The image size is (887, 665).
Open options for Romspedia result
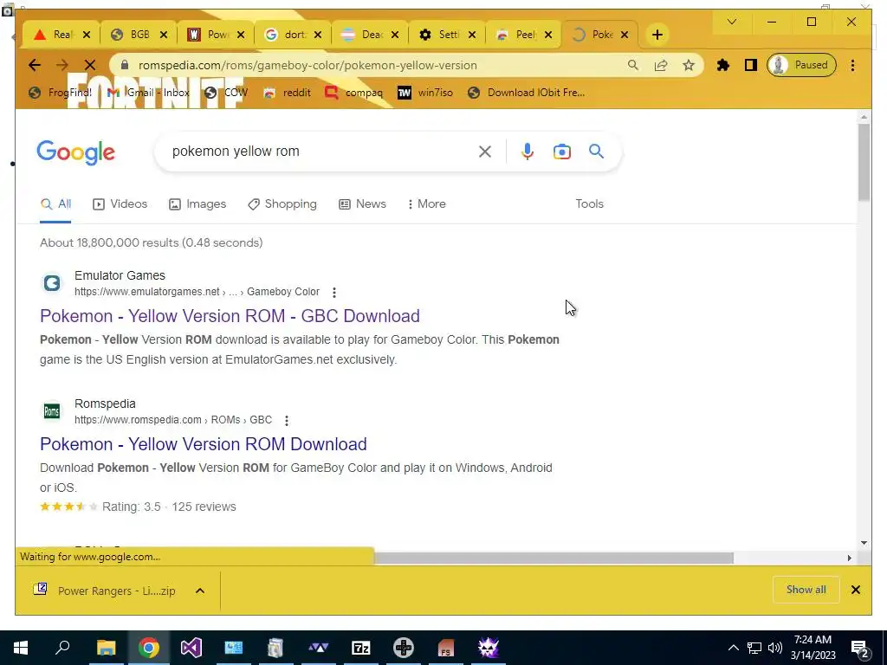point(287,421)
